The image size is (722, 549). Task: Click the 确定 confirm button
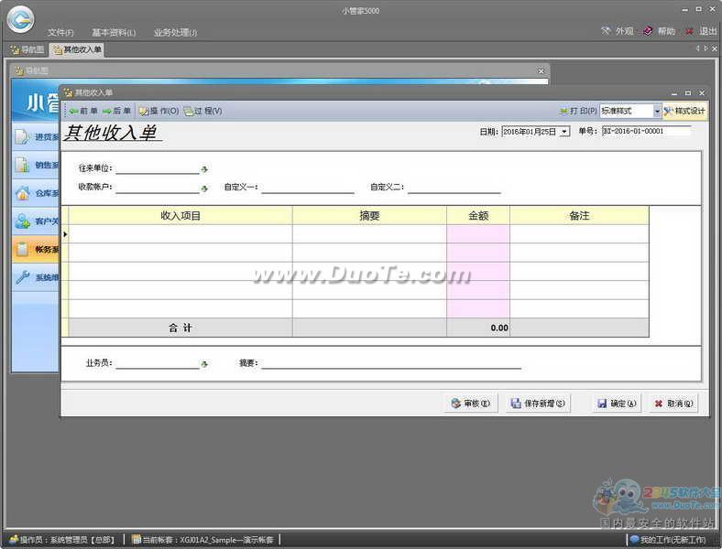[617, 404]
